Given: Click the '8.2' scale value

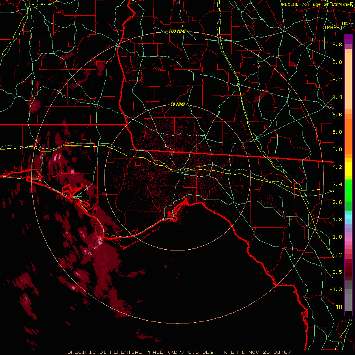Looking at the screenshot, I should (337, 79).
